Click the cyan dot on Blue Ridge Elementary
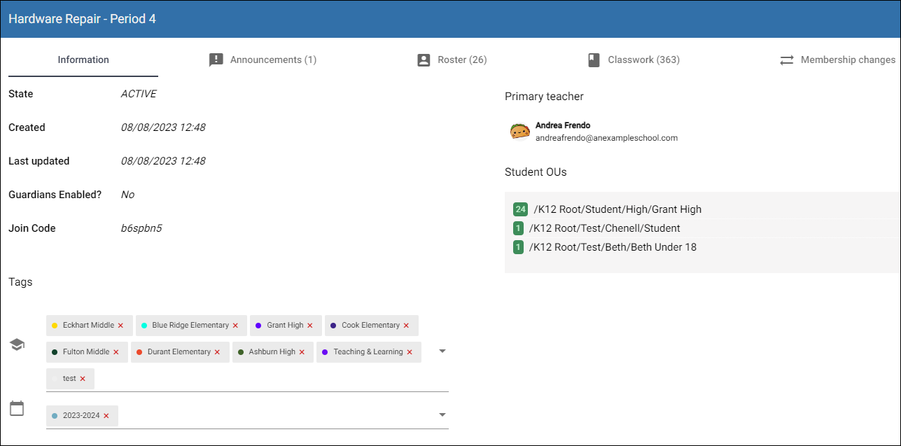The height and width of the screenshot is (446, 901). (144, 326)
